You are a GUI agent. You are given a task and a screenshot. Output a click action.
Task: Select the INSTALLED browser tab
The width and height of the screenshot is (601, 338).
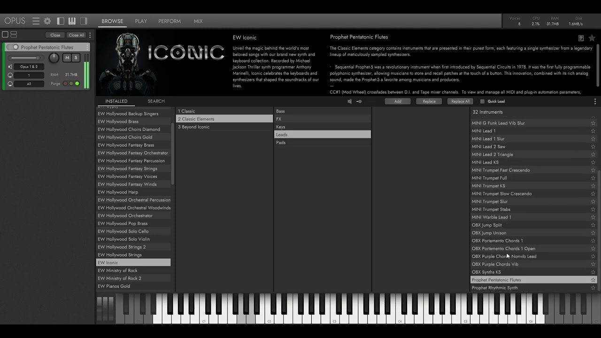(116, 101)
